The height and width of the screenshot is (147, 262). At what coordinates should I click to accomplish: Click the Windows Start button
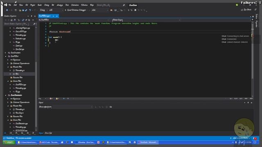(x=9, y=143)
